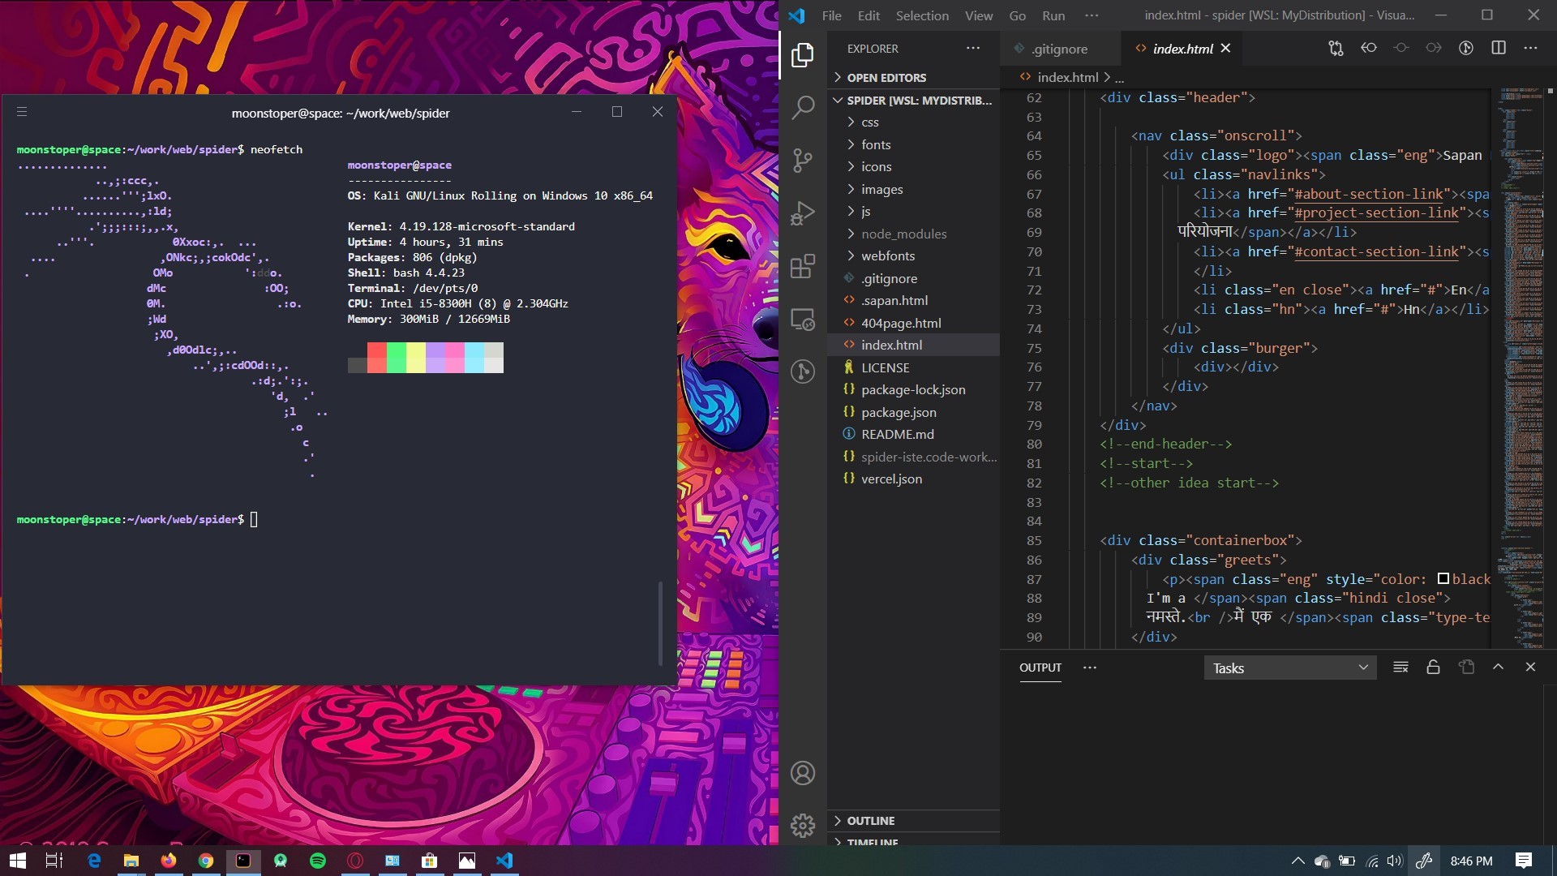Click the Split Editor Right icon
Image resolution: width=1557 pixels, height=876 pixels.
pyautogui.click(x=1499, y=48)
